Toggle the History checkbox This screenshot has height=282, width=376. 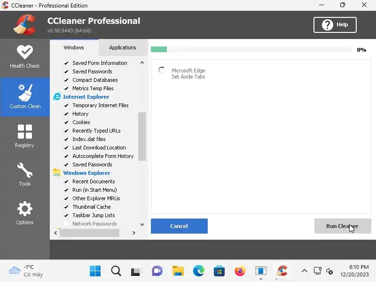(x=66, y=114)
